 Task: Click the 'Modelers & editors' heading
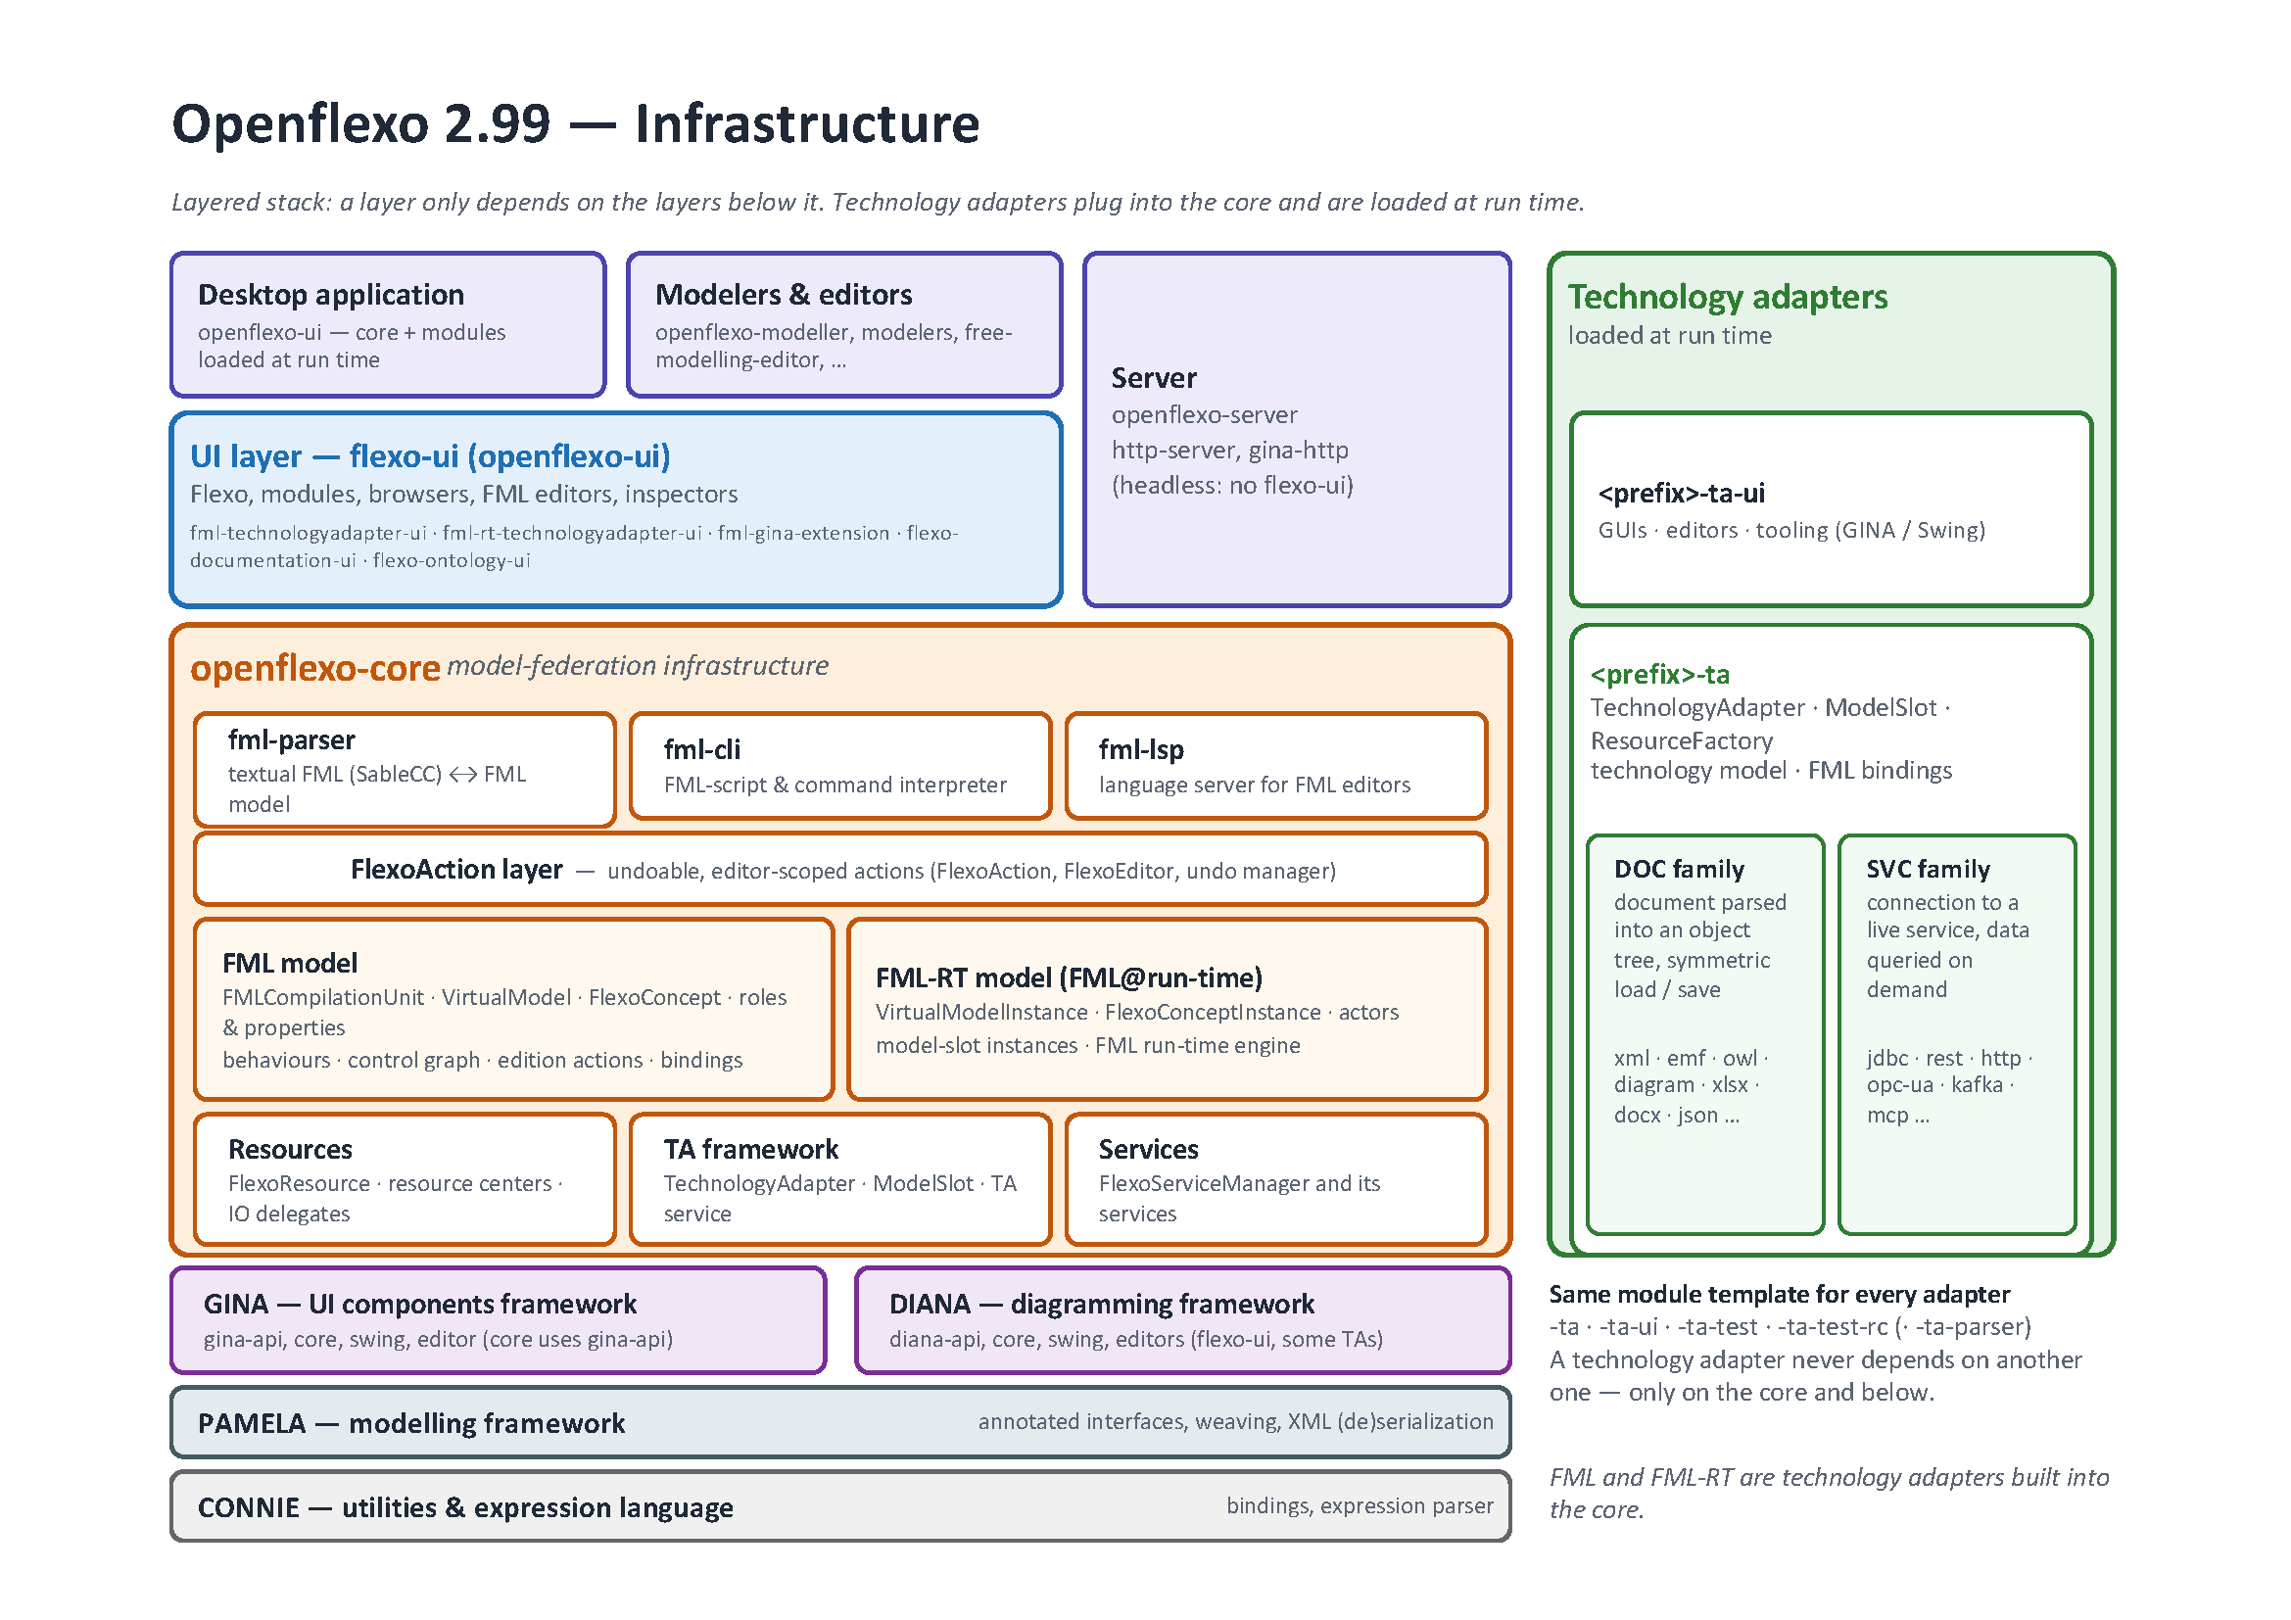[784, 295]
